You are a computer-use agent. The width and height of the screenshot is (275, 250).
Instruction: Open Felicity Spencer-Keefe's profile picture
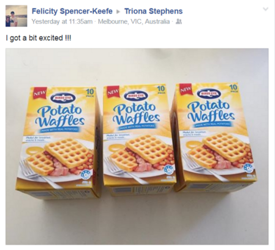click(16, 16)
